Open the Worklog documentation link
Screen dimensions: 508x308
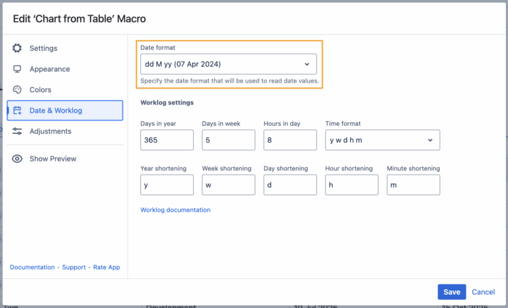(x=175, y=210)
